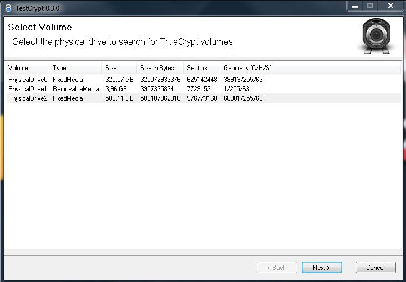
Task: Click the 3,96 GB size cell
Action: coord(116,89)
